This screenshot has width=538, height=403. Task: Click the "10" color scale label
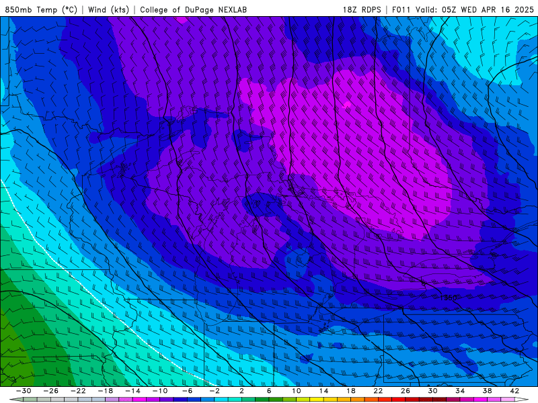(x=297, y=391)
